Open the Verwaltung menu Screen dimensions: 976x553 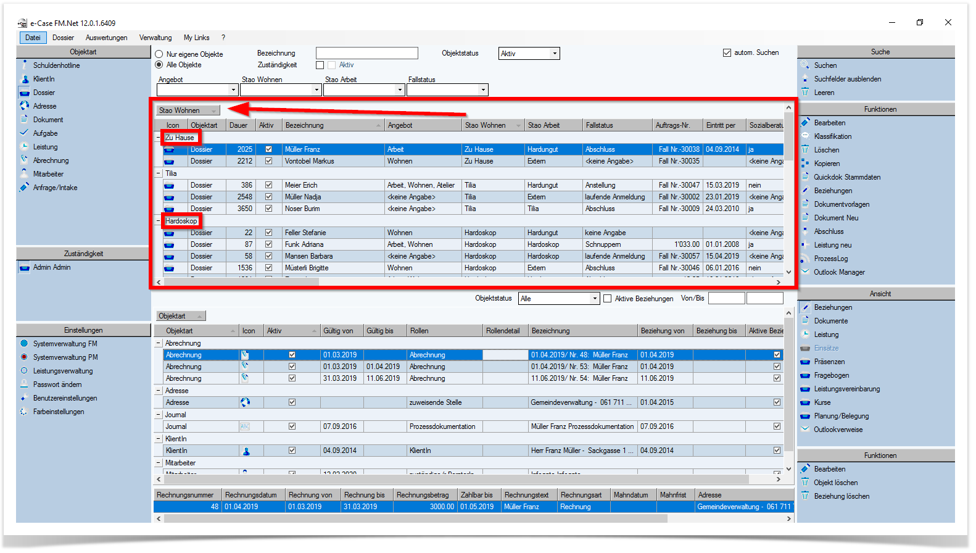point(155,38)
